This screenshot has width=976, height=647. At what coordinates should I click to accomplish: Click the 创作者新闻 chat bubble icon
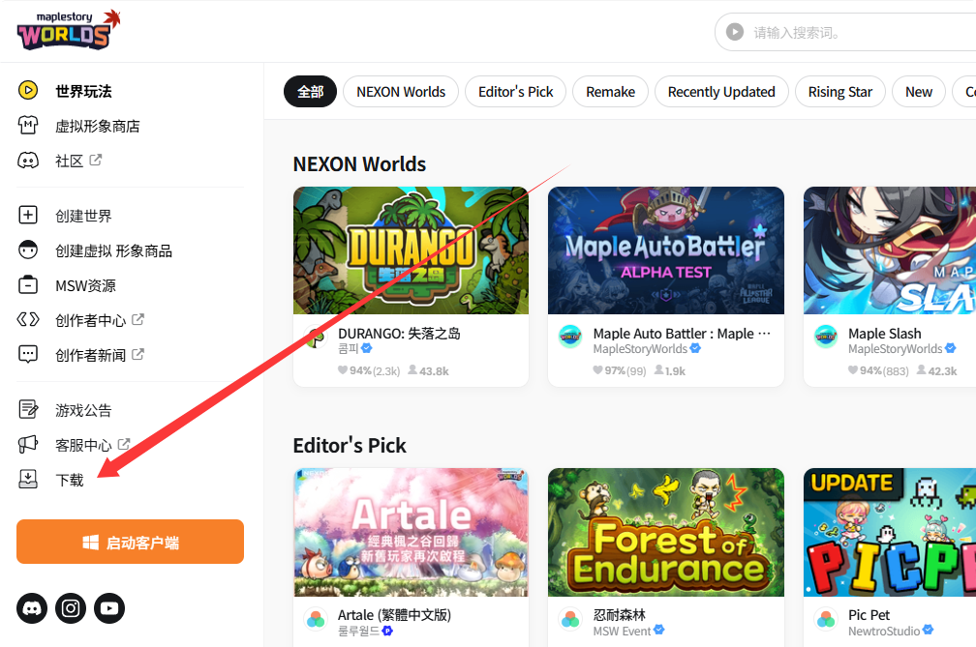pyautogui.click(x=28, y=354)
